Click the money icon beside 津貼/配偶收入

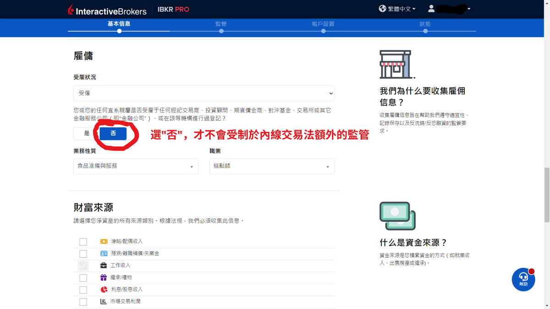103,241
